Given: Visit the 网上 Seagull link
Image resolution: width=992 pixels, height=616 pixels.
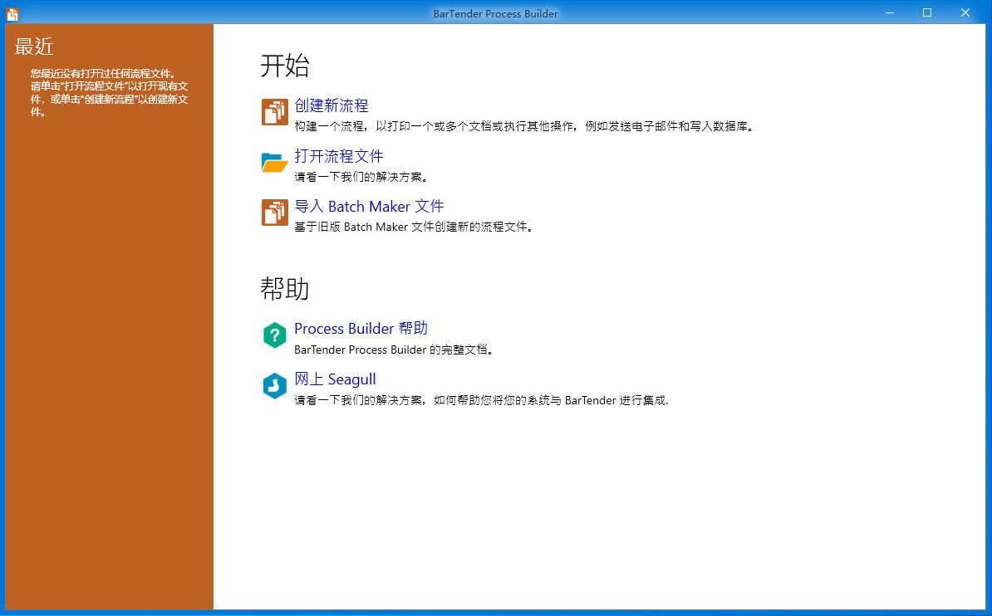Looking at the screenshot, I should pyautogui.click(x=335, y=379).
